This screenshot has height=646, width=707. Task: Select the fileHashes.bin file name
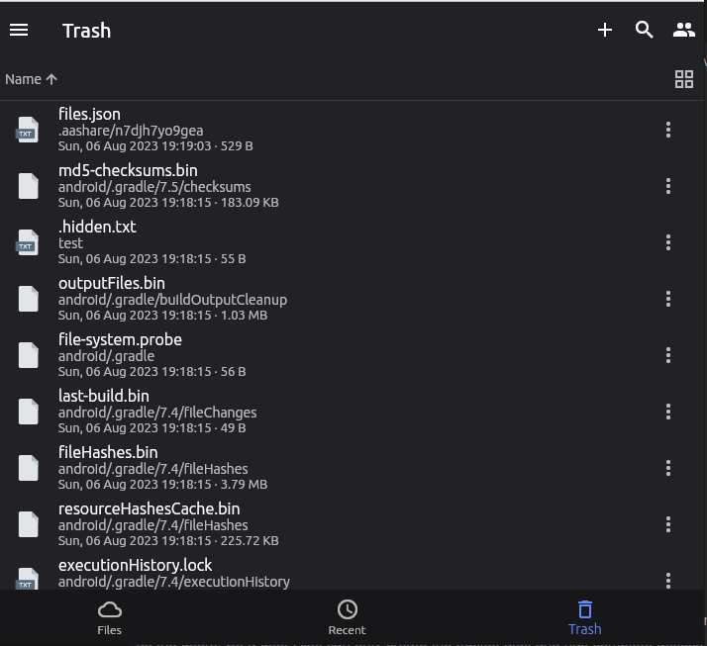pos(108,452)
